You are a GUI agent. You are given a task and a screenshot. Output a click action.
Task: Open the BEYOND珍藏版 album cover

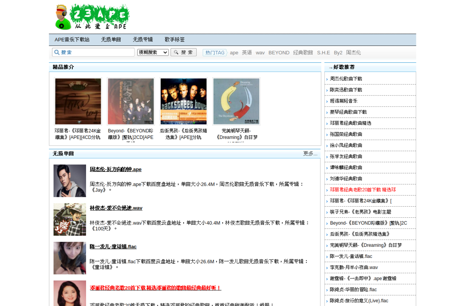coord(131,102)
